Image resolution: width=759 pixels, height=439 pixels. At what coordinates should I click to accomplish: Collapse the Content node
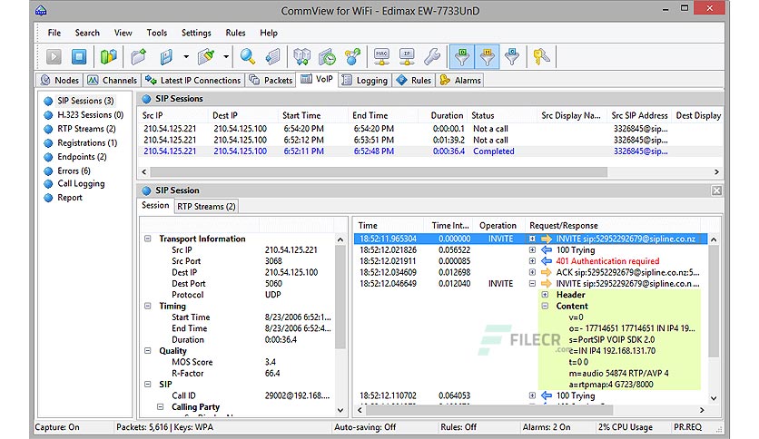[x=545, y=306]
